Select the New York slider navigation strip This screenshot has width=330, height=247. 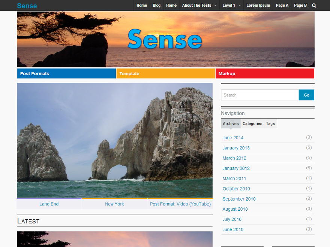tap(114, 204)
